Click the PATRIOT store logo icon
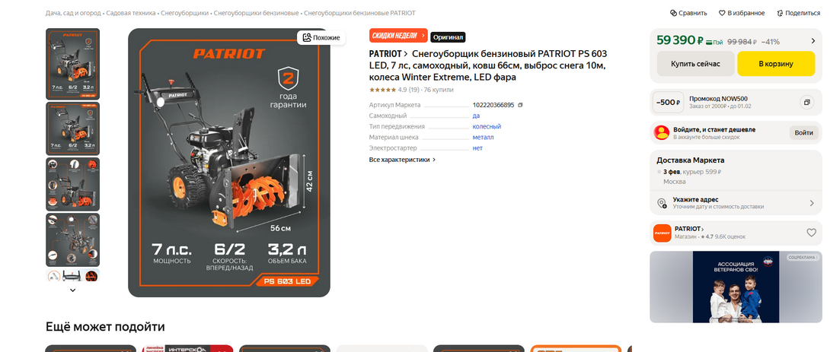This screenshot has width=830, height=352. [662, 233]
